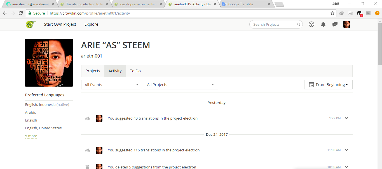Expand the 116 translations activity entry
This screenshot has width=382, height=169.
point(346,150)
